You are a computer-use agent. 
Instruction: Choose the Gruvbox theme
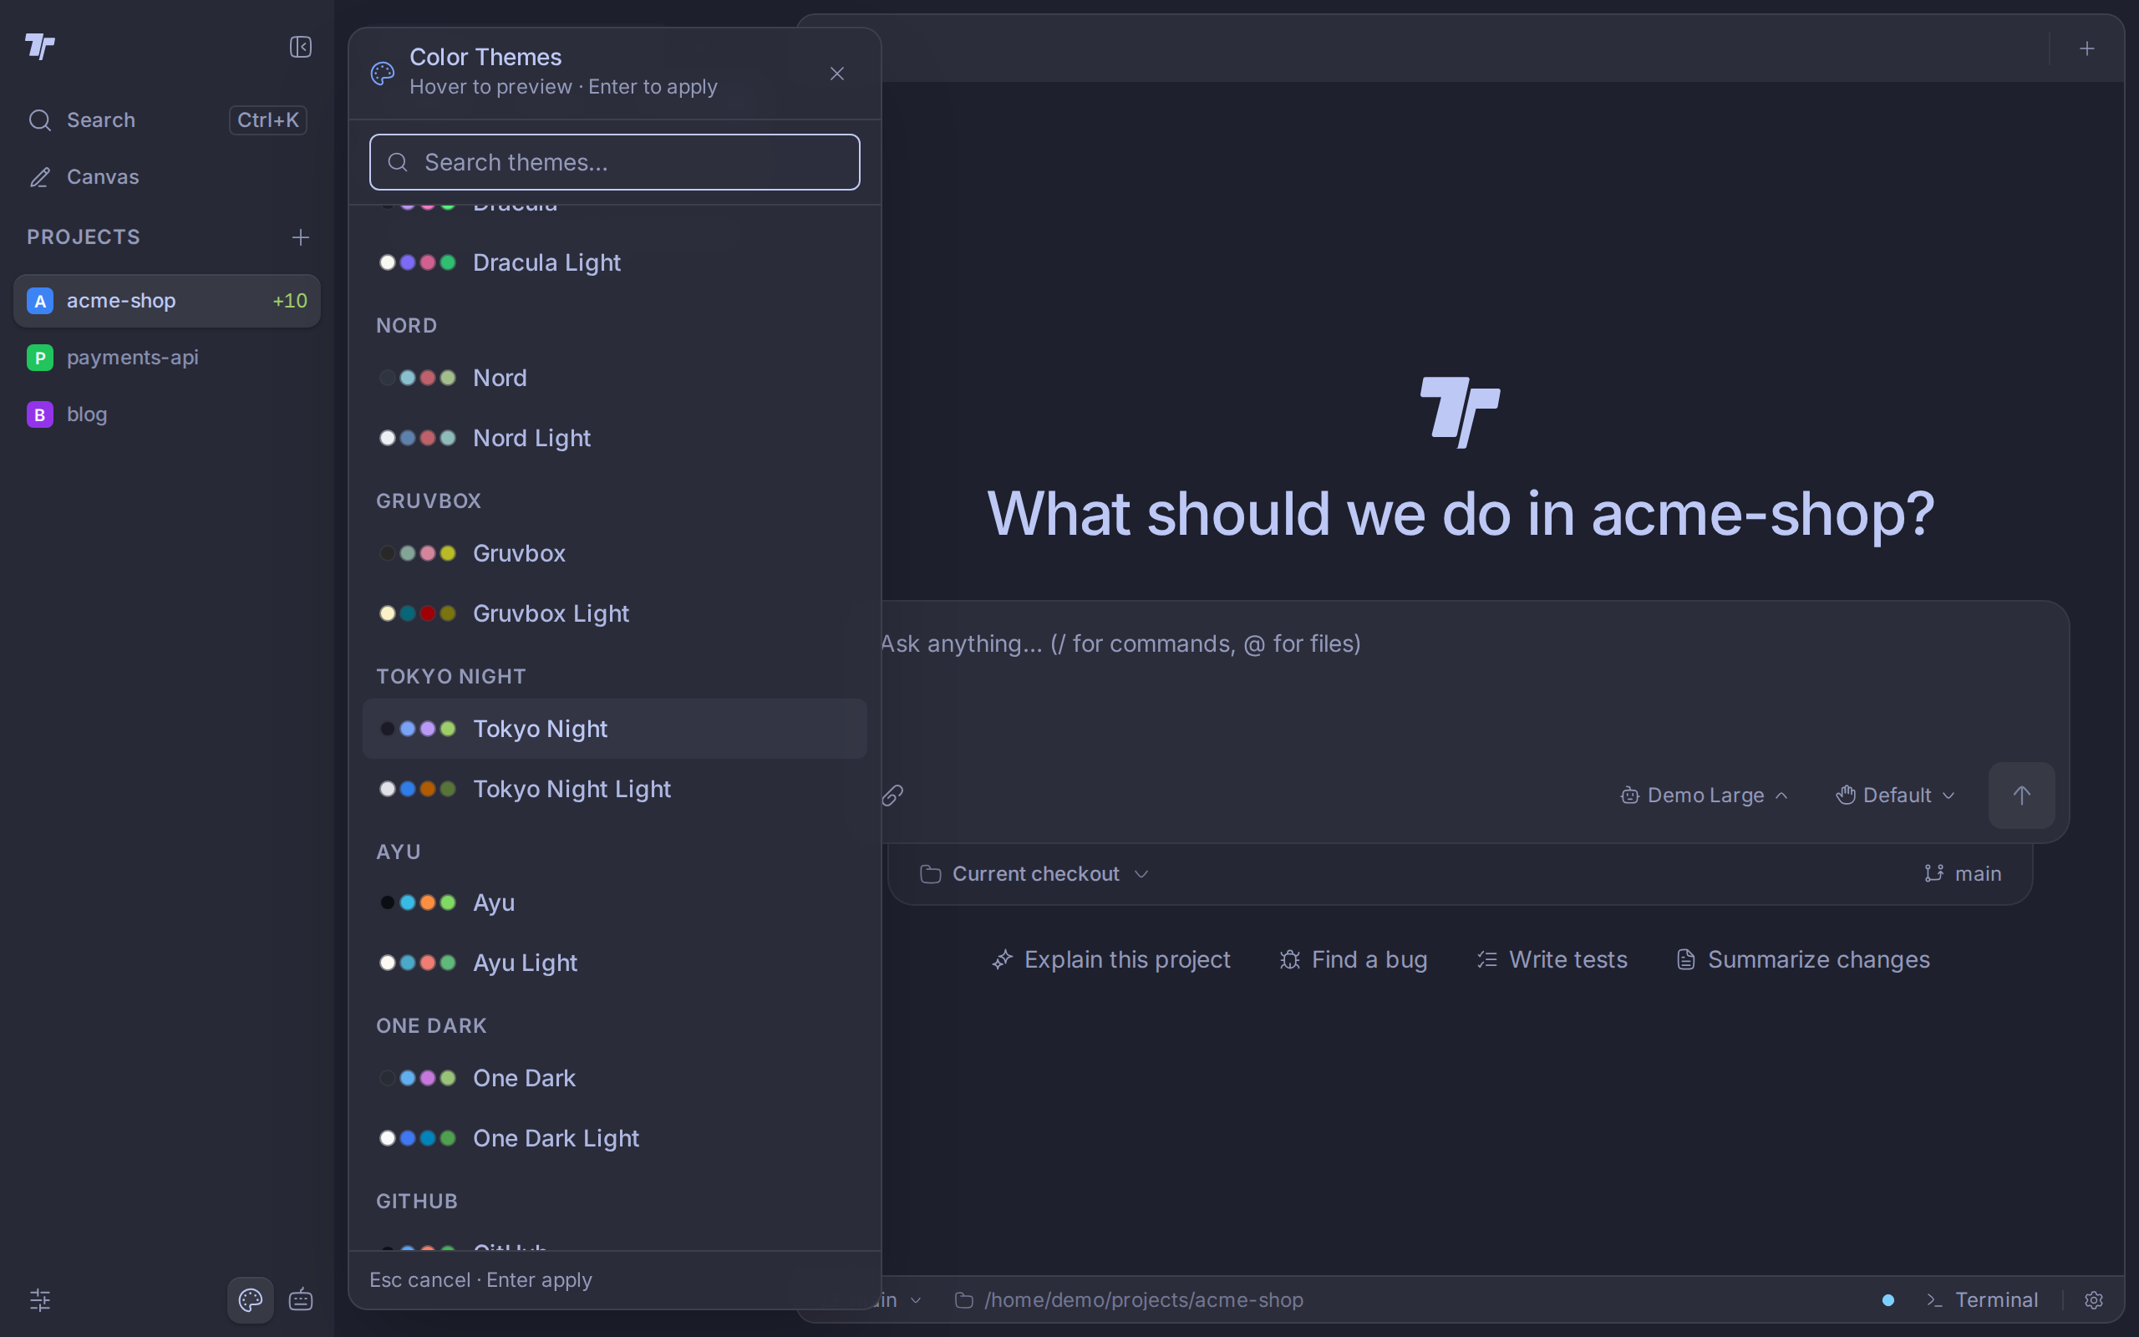[614, 552]
